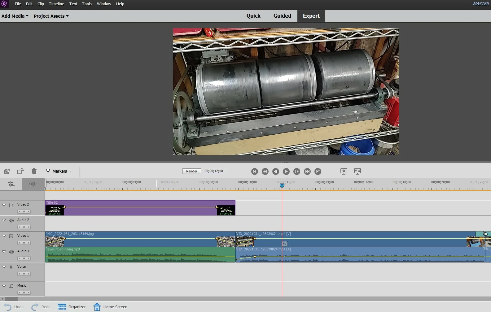Switch to the Guided tab
This screenshot has width=491, height=312.
pyautogui.click(x=282, y=16)
